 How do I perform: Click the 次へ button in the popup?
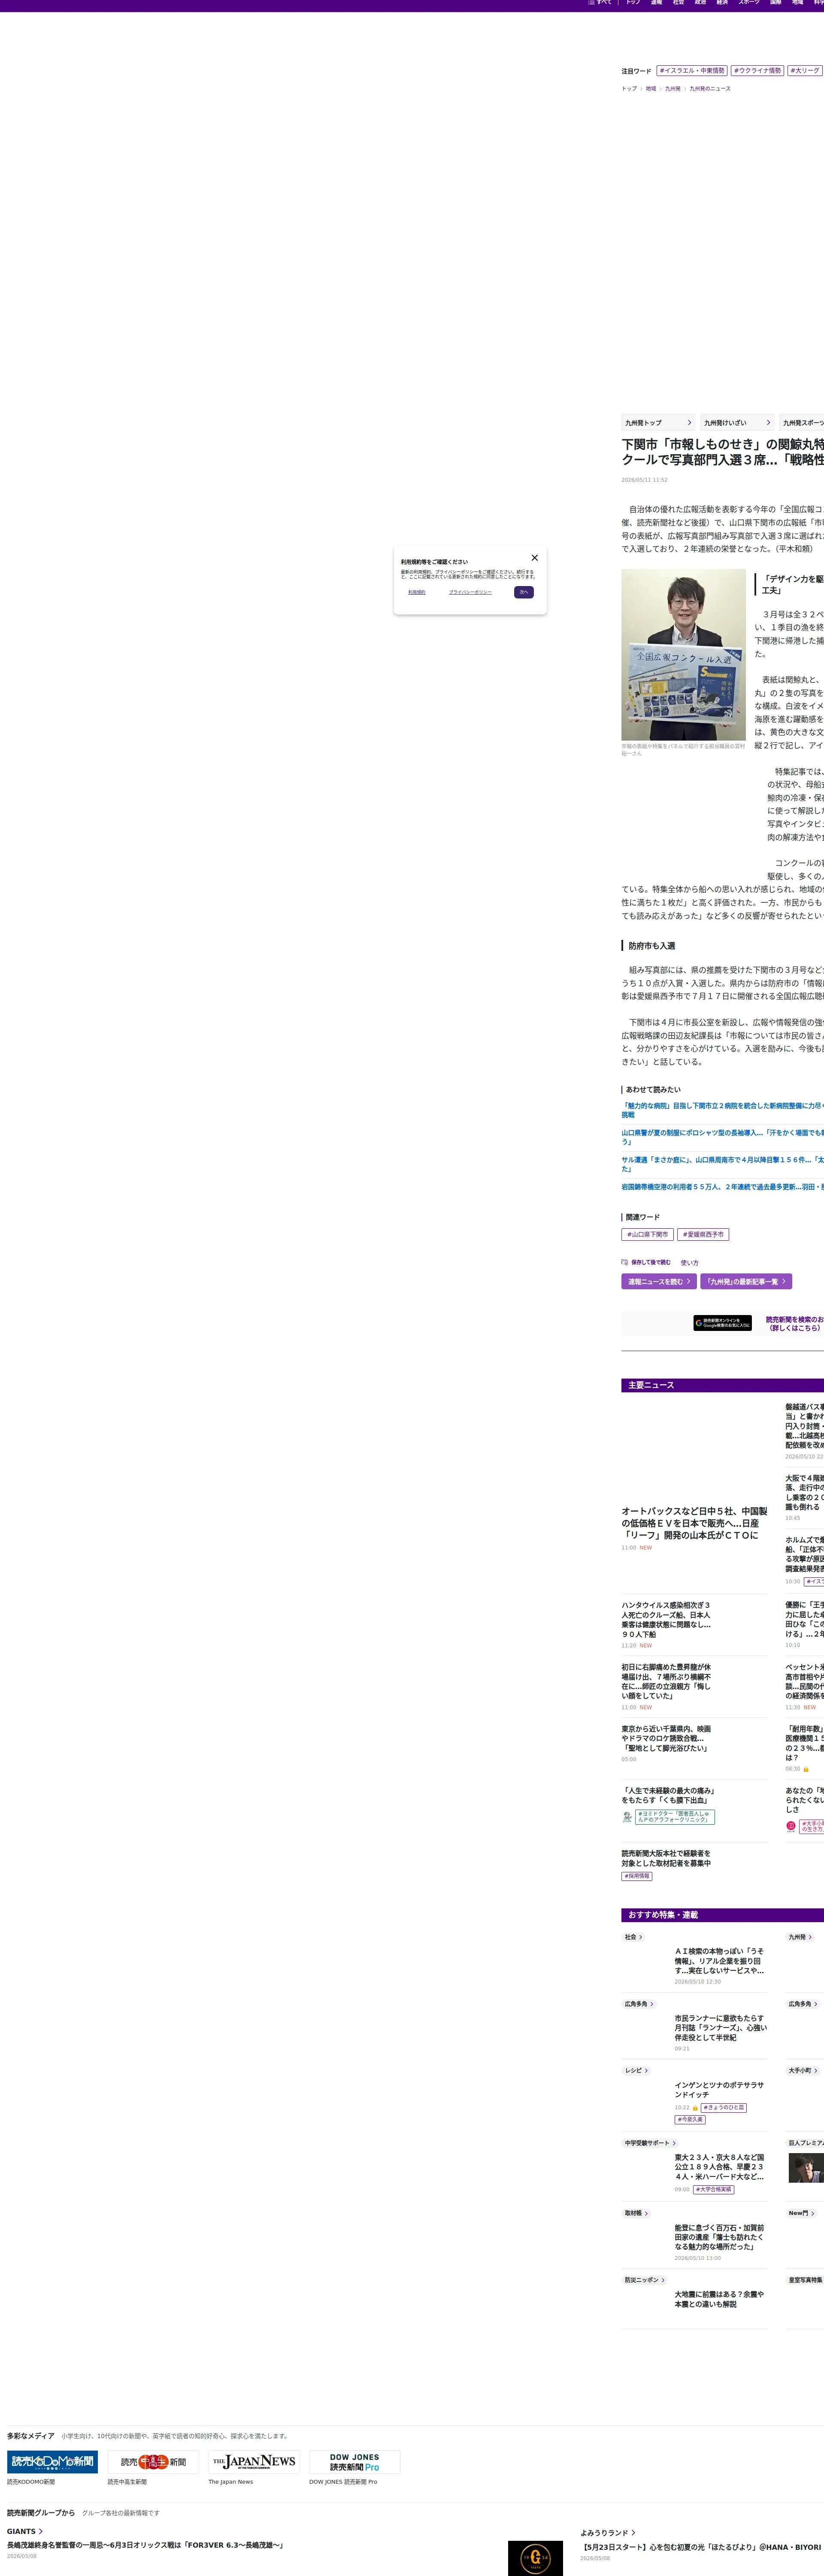[524, 592]
